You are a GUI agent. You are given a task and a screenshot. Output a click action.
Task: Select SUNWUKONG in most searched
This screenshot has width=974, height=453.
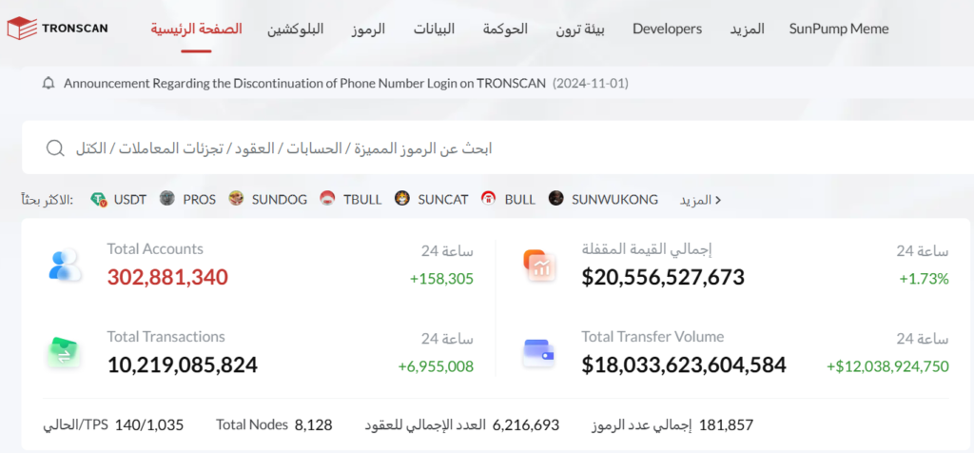click(x=615, y=200)
